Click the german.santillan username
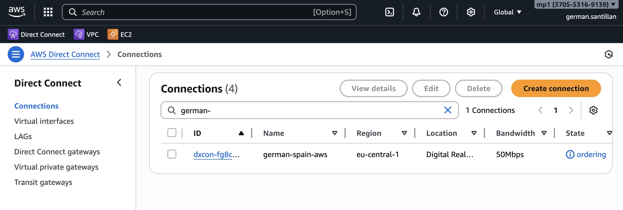Image resolution: width=623 pixels, height=210 pixels. pos(591,17)
